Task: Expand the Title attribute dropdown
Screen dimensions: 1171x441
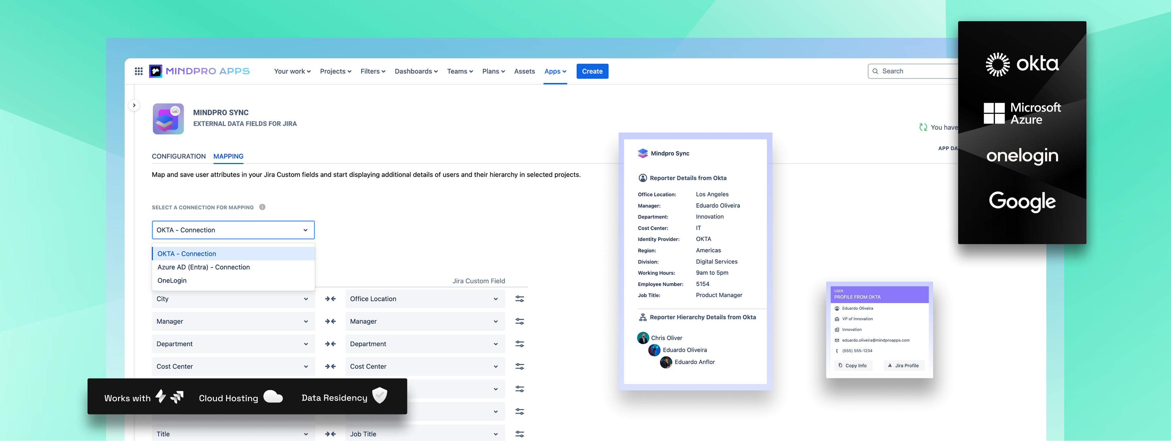Action: click(233, 434)
